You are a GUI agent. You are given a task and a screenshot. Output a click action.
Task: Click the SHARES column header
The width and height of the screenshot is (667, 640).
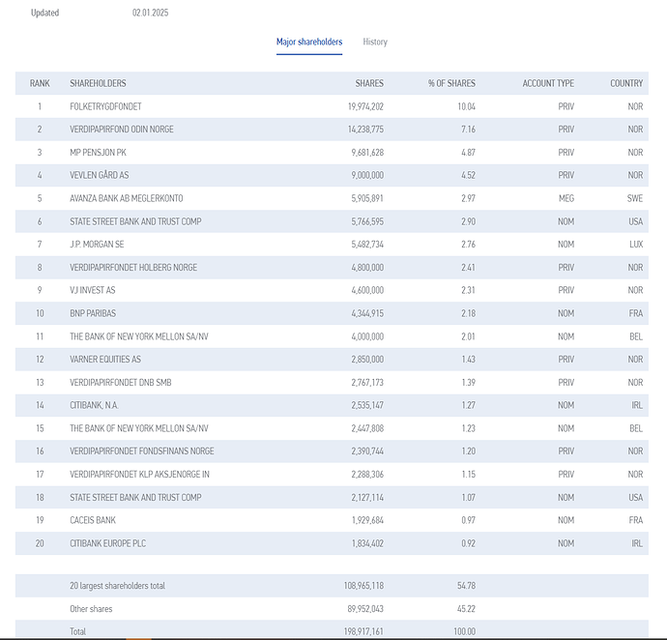point(369,83)
